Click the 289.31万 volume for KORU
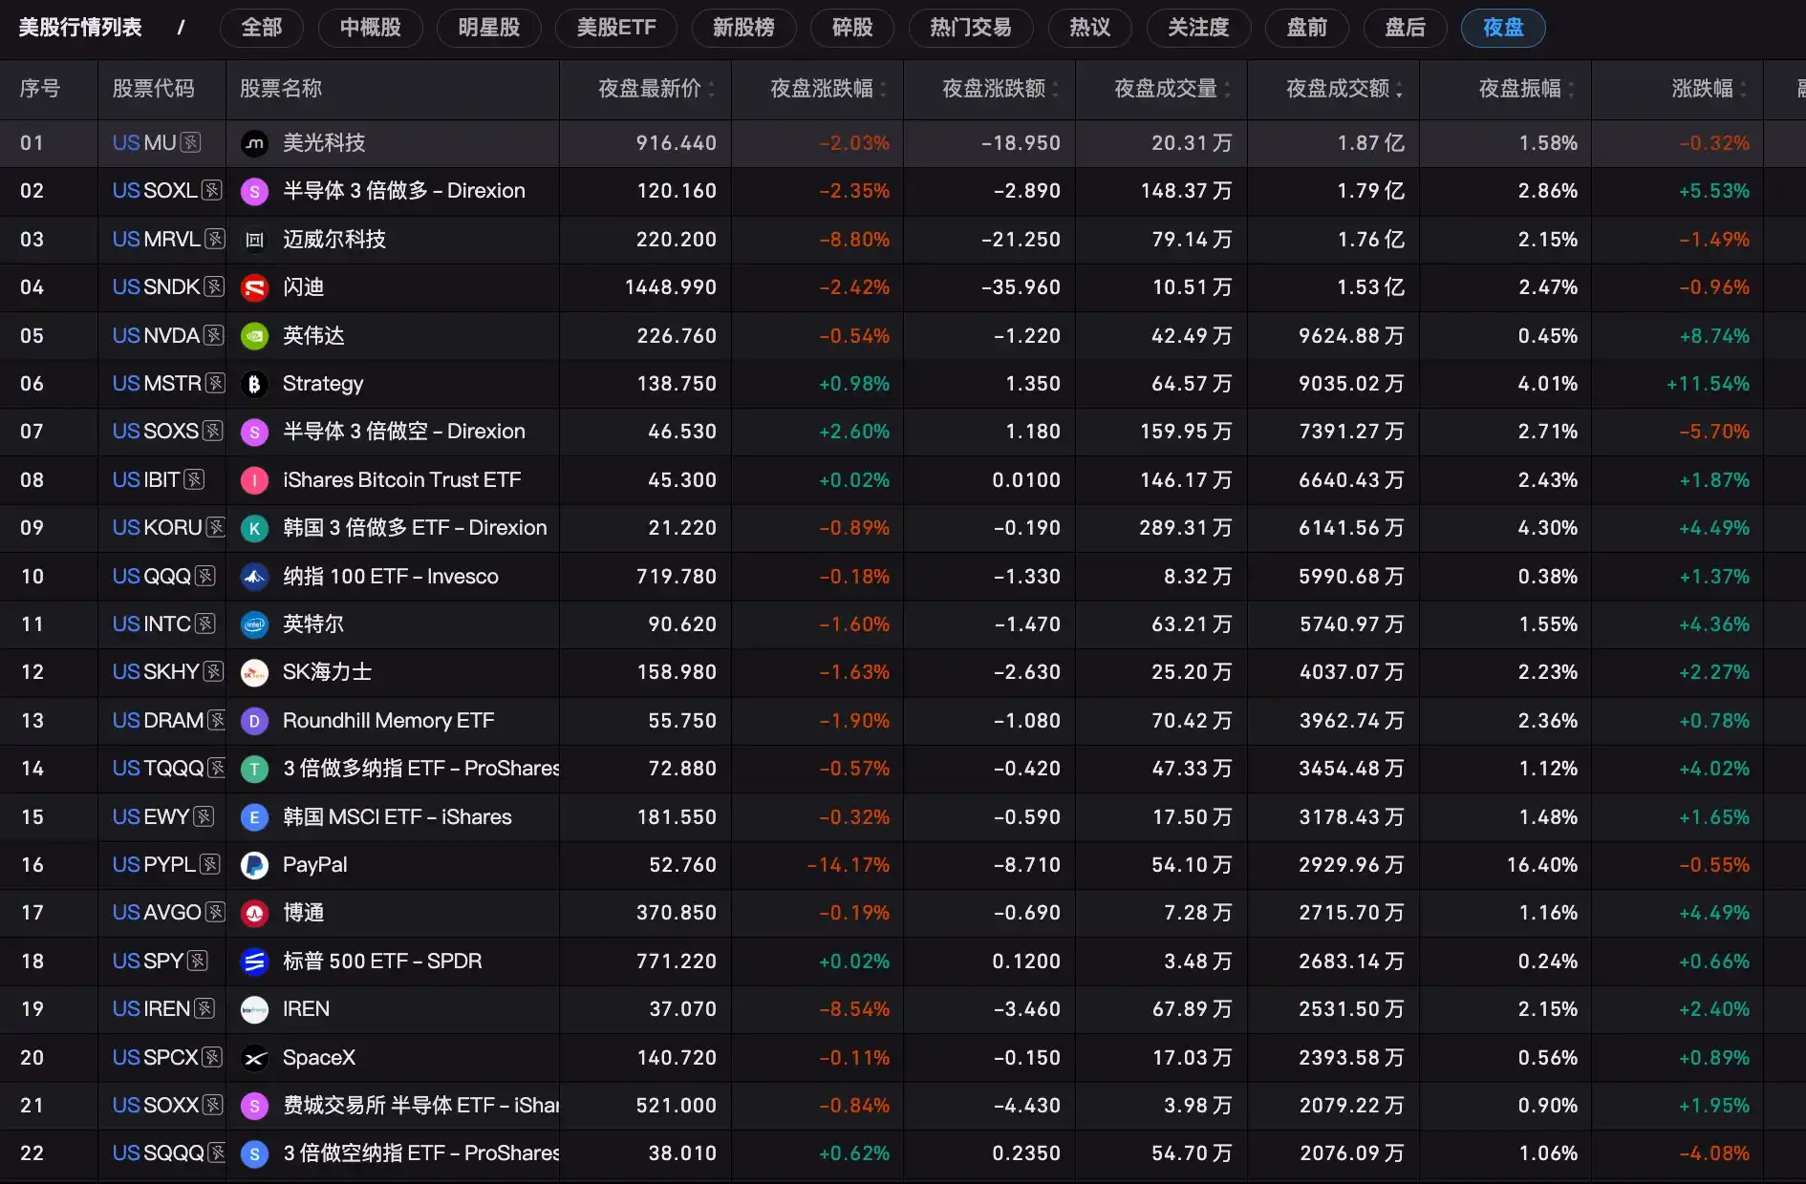The height and width of the screenshot is (1184, 1806). [1186, 528]
